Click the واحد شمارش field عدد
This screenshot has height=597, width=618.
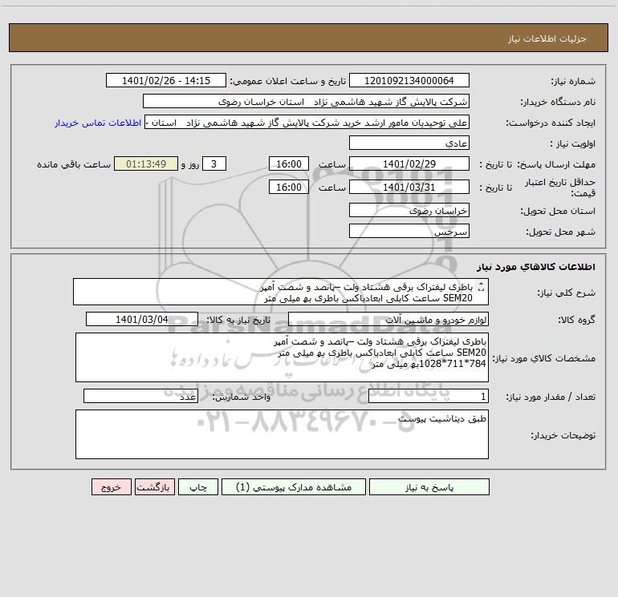point(140,397)
